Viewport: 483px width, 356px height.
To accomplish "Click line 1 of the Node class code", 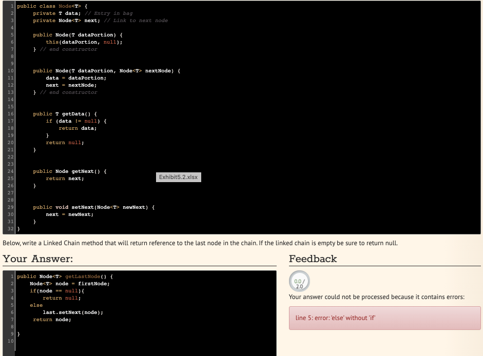I will 51,6.
